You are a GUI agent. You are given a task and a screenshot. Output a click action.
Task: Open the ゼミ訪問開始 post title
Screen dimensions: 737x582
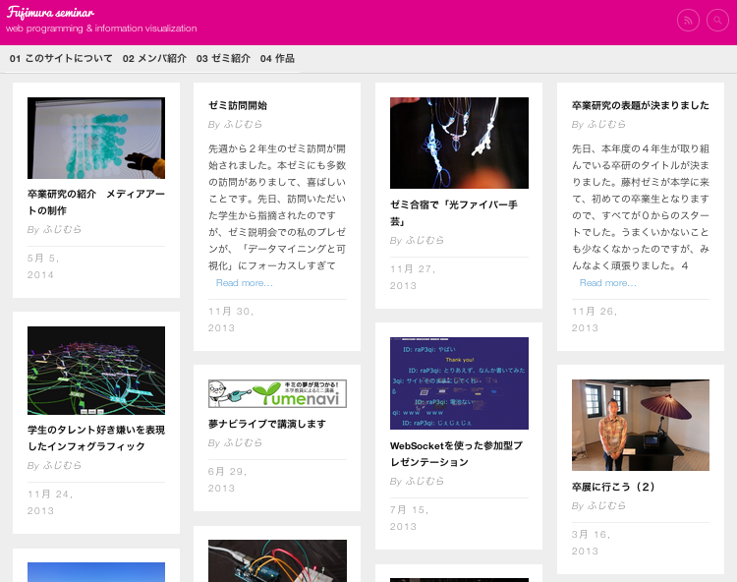point(238,105)
